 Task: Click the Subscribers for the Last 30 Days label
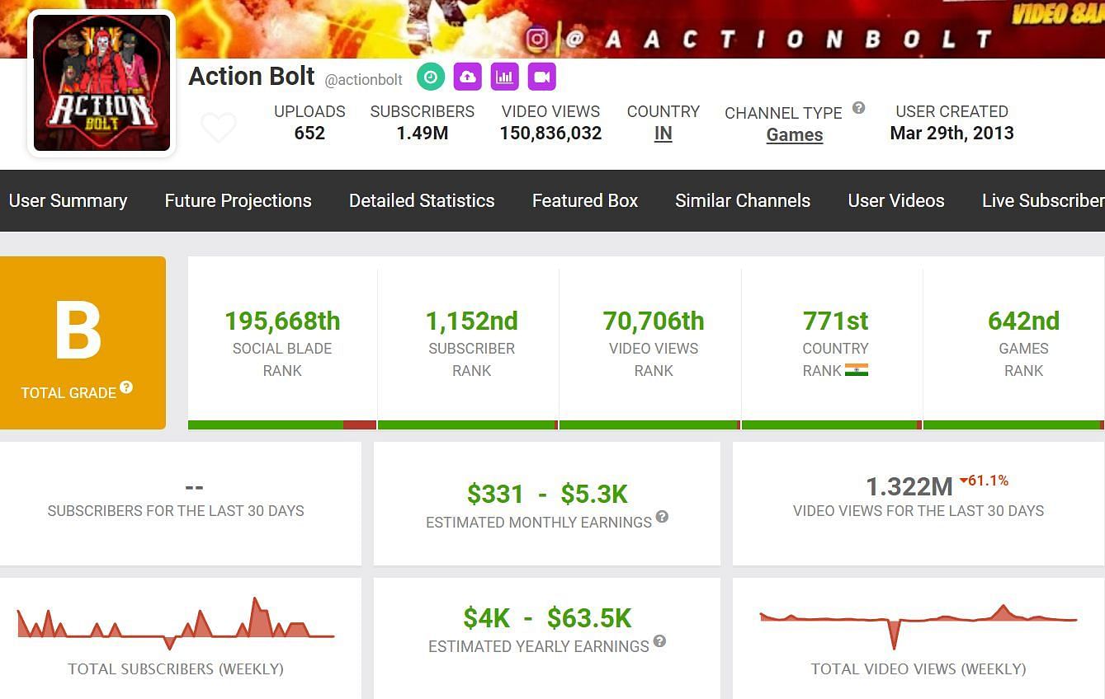point(176,511)
